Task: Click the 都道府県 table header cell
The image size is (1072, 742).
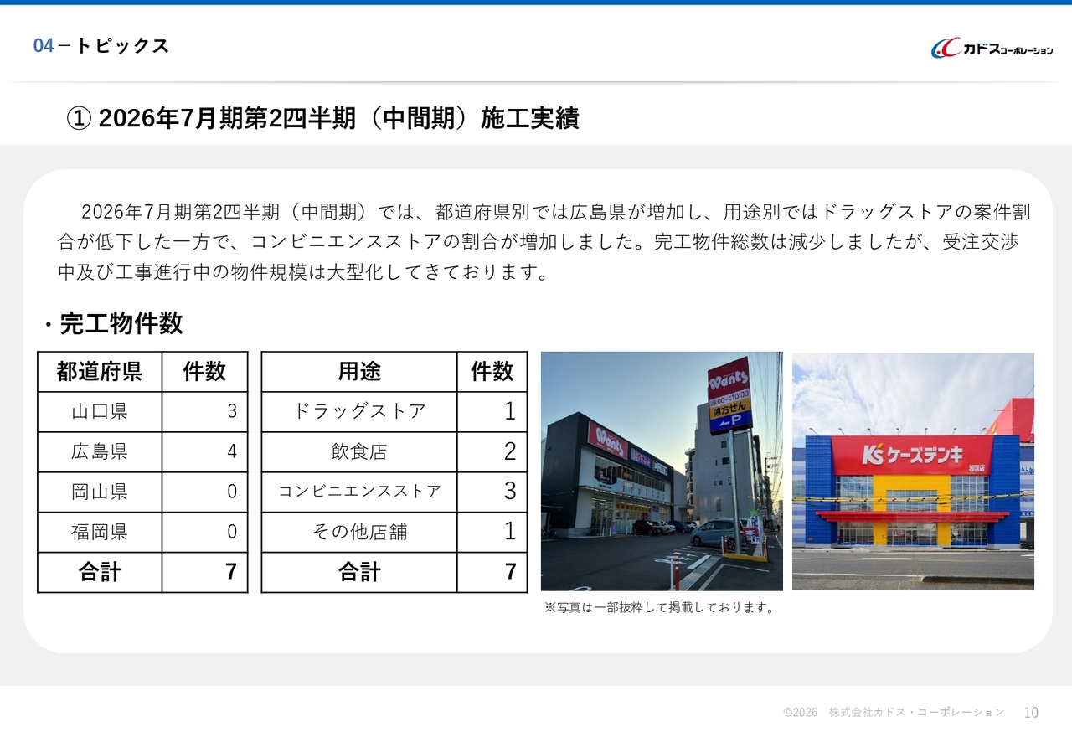Action: (100, 372)
